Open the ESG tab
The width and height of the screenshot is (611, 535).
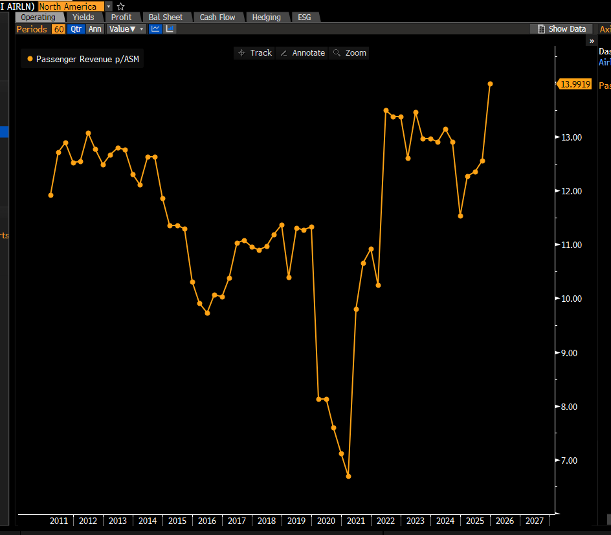304,17
